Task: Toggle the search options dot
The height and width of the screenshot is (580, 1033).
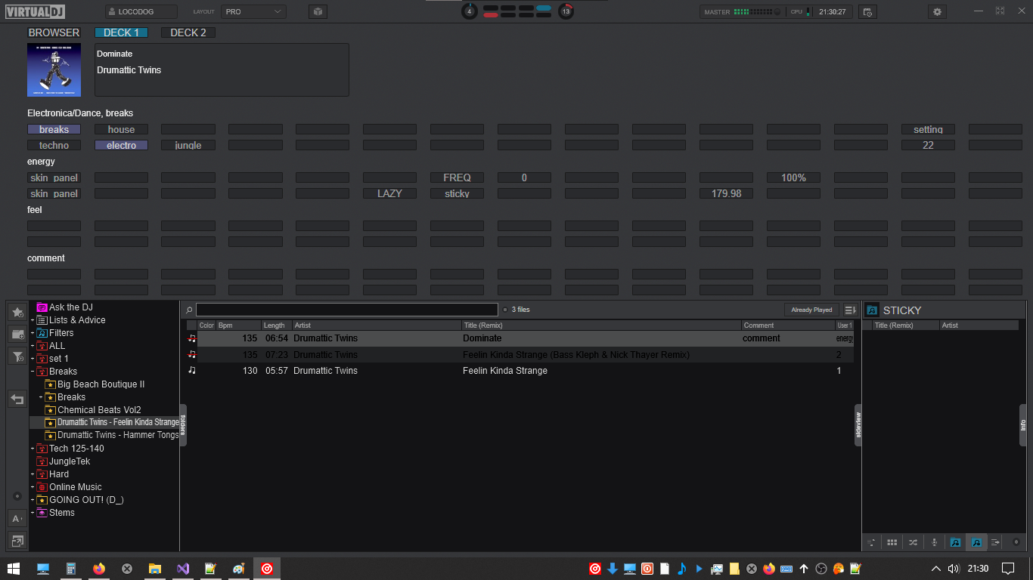Action: click(505, 310)
